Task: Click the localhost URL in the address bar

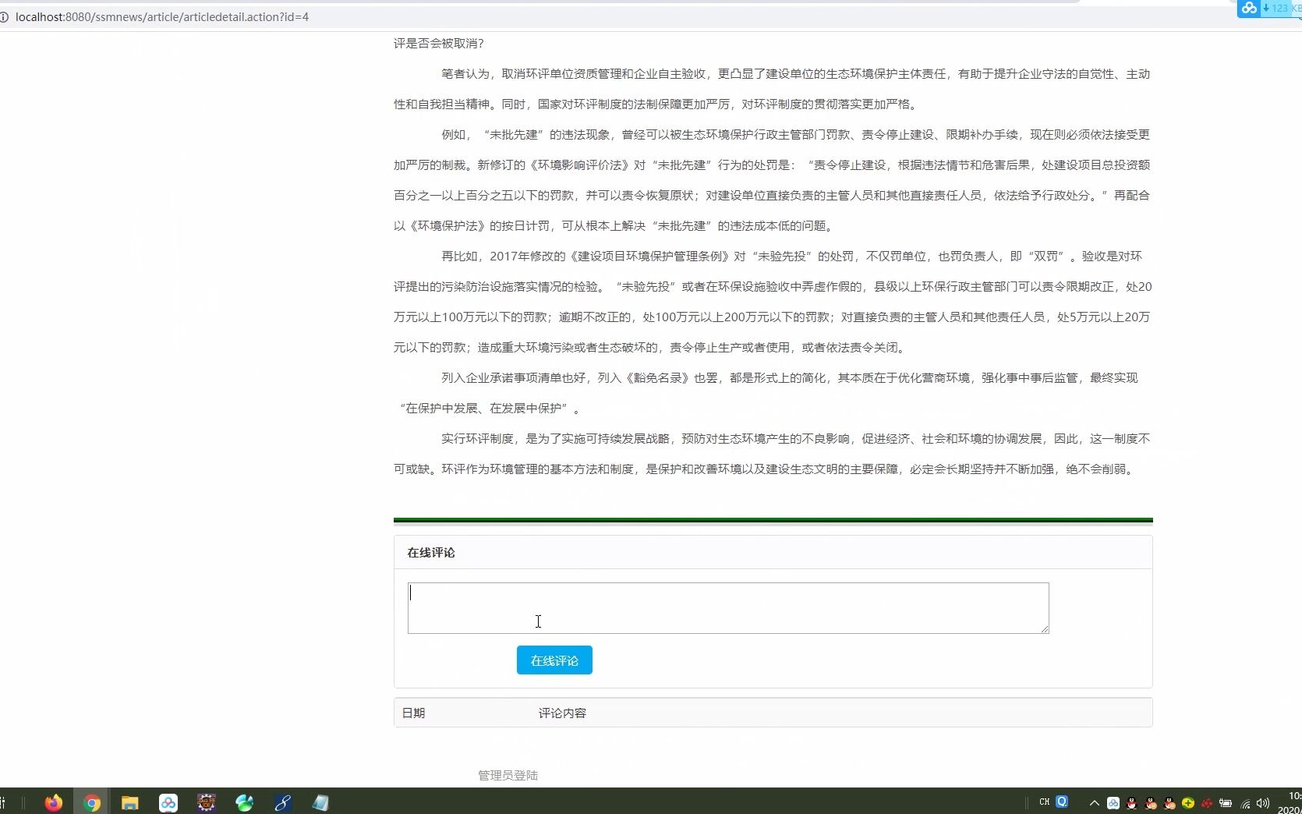Action: click(x=162, y=17)
